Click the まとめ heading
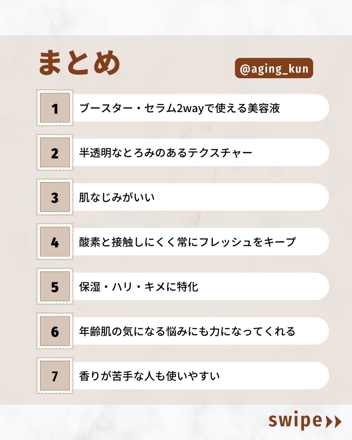 click(80, 63)
